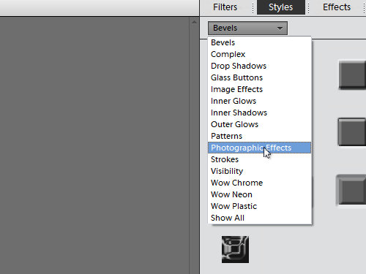This screenshot has height=274, width=366.
Task: Pick Drop Shadows style category
Action: (x=259, y=66)
